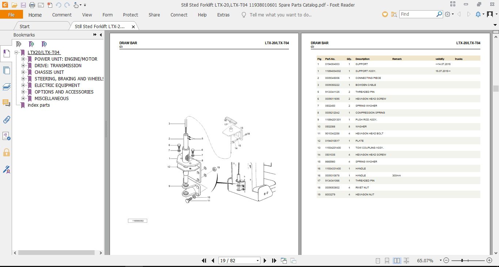499x267 pixels.
Task: Switch to the Protect ribbon tab
Action: tap(130, 15)
